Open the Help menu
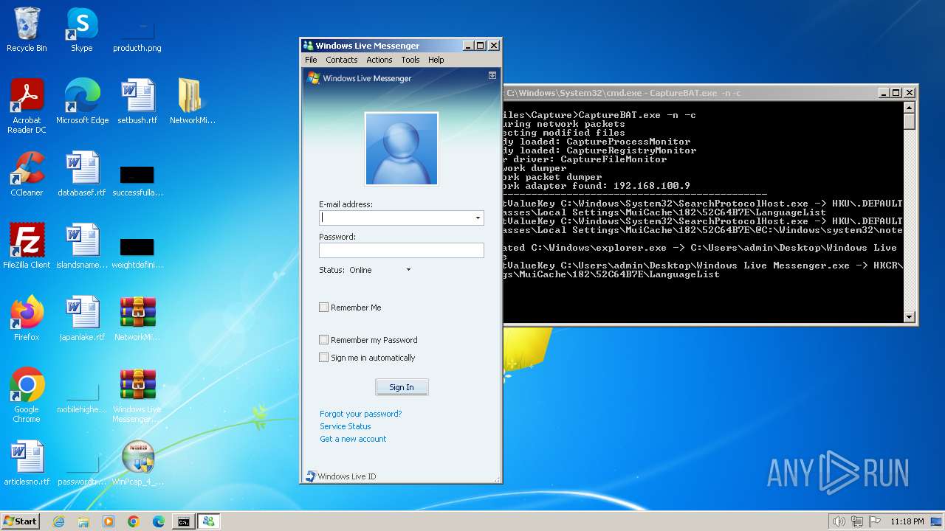Viewport: 945px width, 531px height. click(x=436, y=60)
